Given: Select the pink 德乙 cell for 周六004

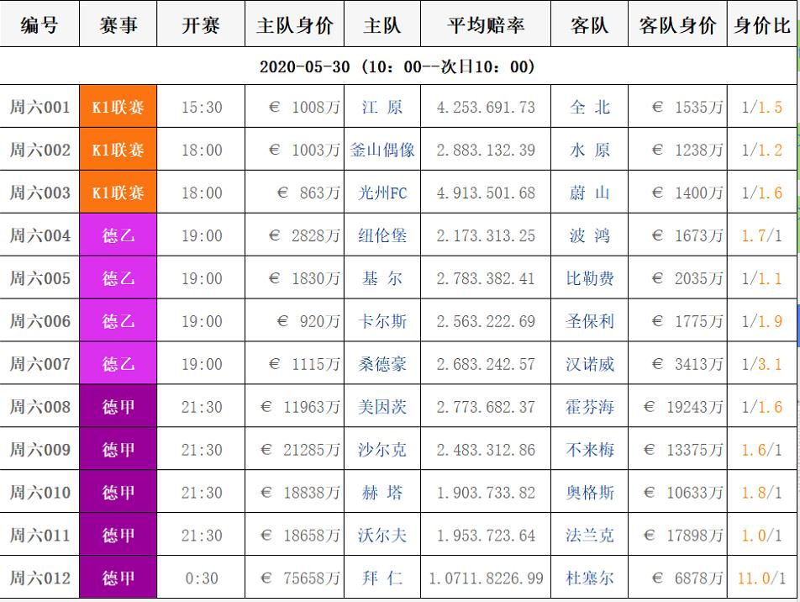Looking at the screenshot, I should click(118, 236).
